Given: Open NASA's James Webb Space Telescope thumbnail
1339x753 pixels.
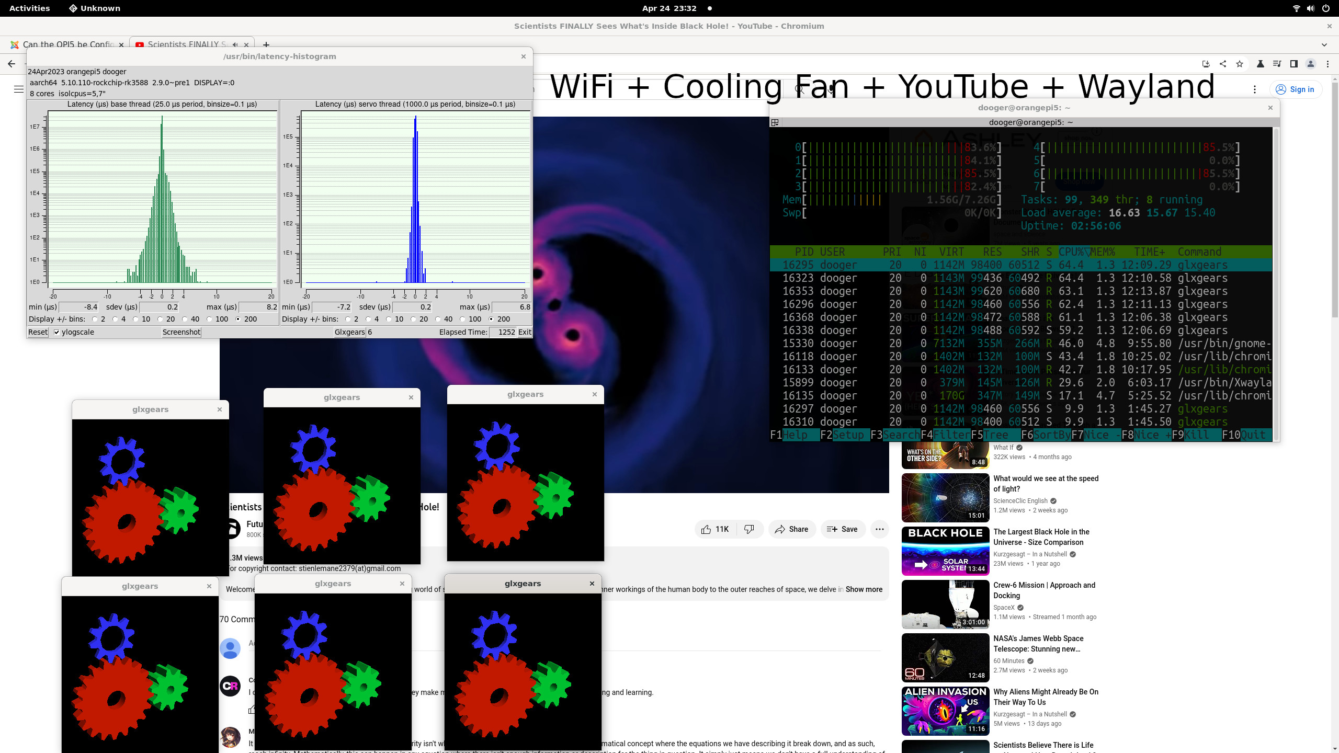Looking at the screenshot, I should 945,657.
